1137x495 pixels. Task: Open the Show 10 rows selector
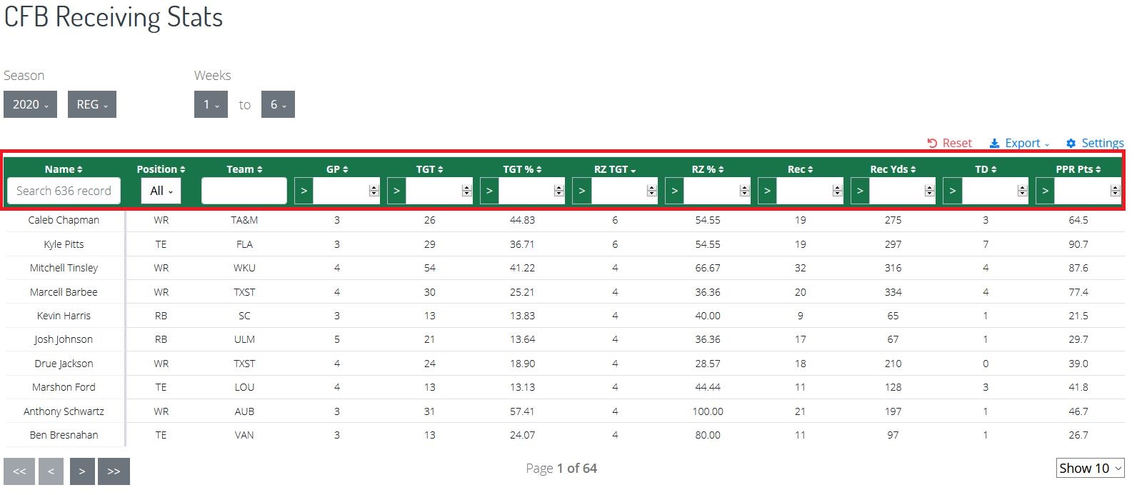pyautogui.click(x=1090, y=468)
